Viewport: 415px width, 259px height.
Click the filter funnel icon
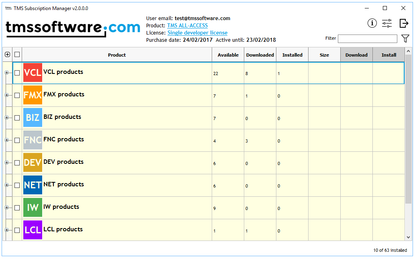click(405, 39)
